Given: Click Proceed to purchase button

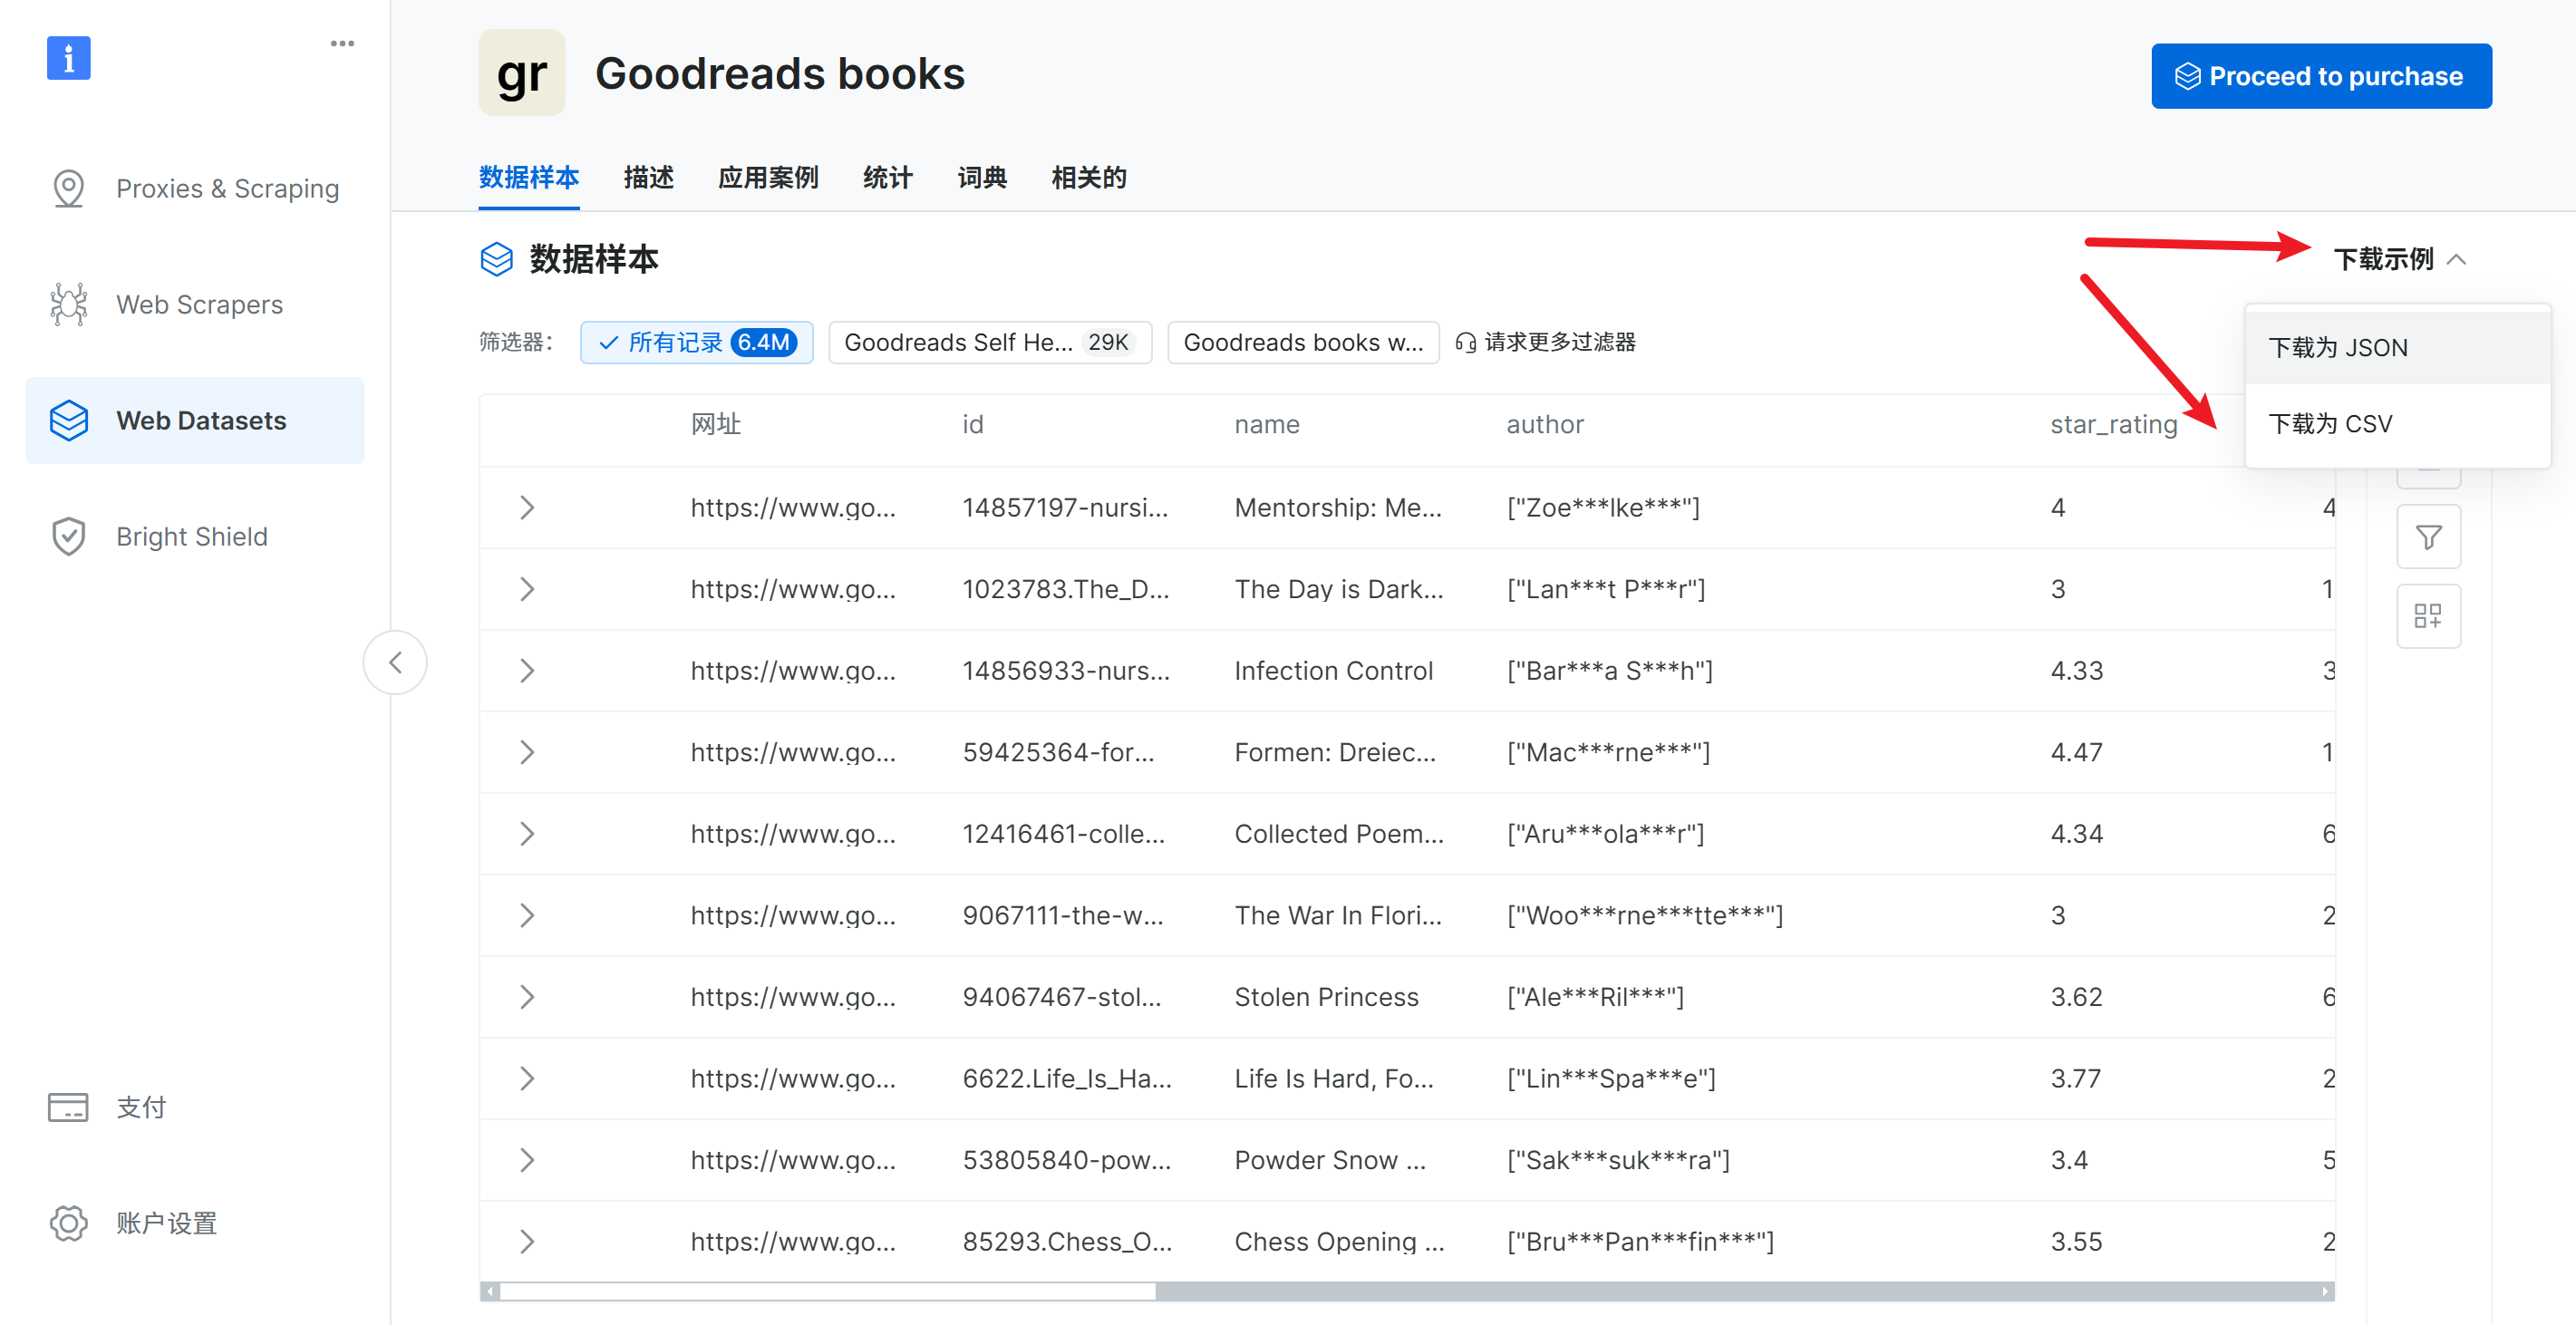Looking at the screenshot, I should tap(2320, 76).
